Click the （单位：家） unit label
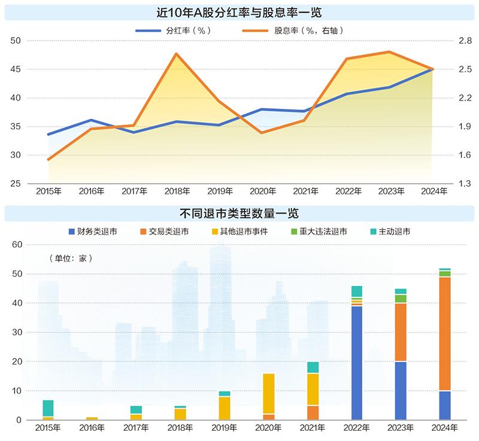The height and width of the screenshot is (441, 479). [x=71, y=258]
